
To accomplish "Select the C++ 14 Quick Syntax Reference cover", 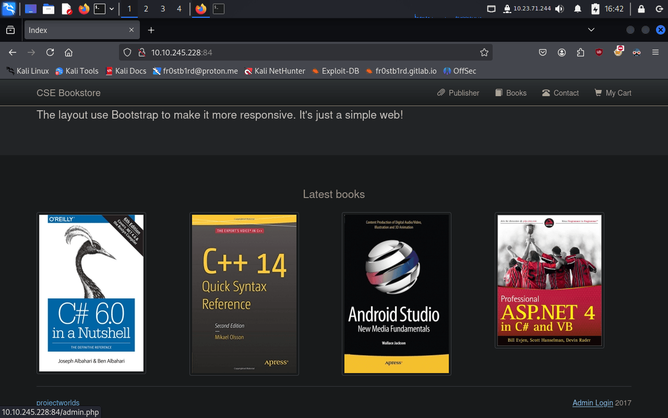I will pos(244,294).
